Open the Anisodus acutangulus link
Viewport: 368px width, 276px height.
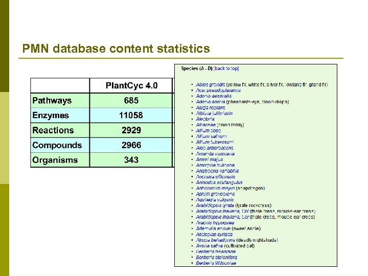[x=219, y=182]
